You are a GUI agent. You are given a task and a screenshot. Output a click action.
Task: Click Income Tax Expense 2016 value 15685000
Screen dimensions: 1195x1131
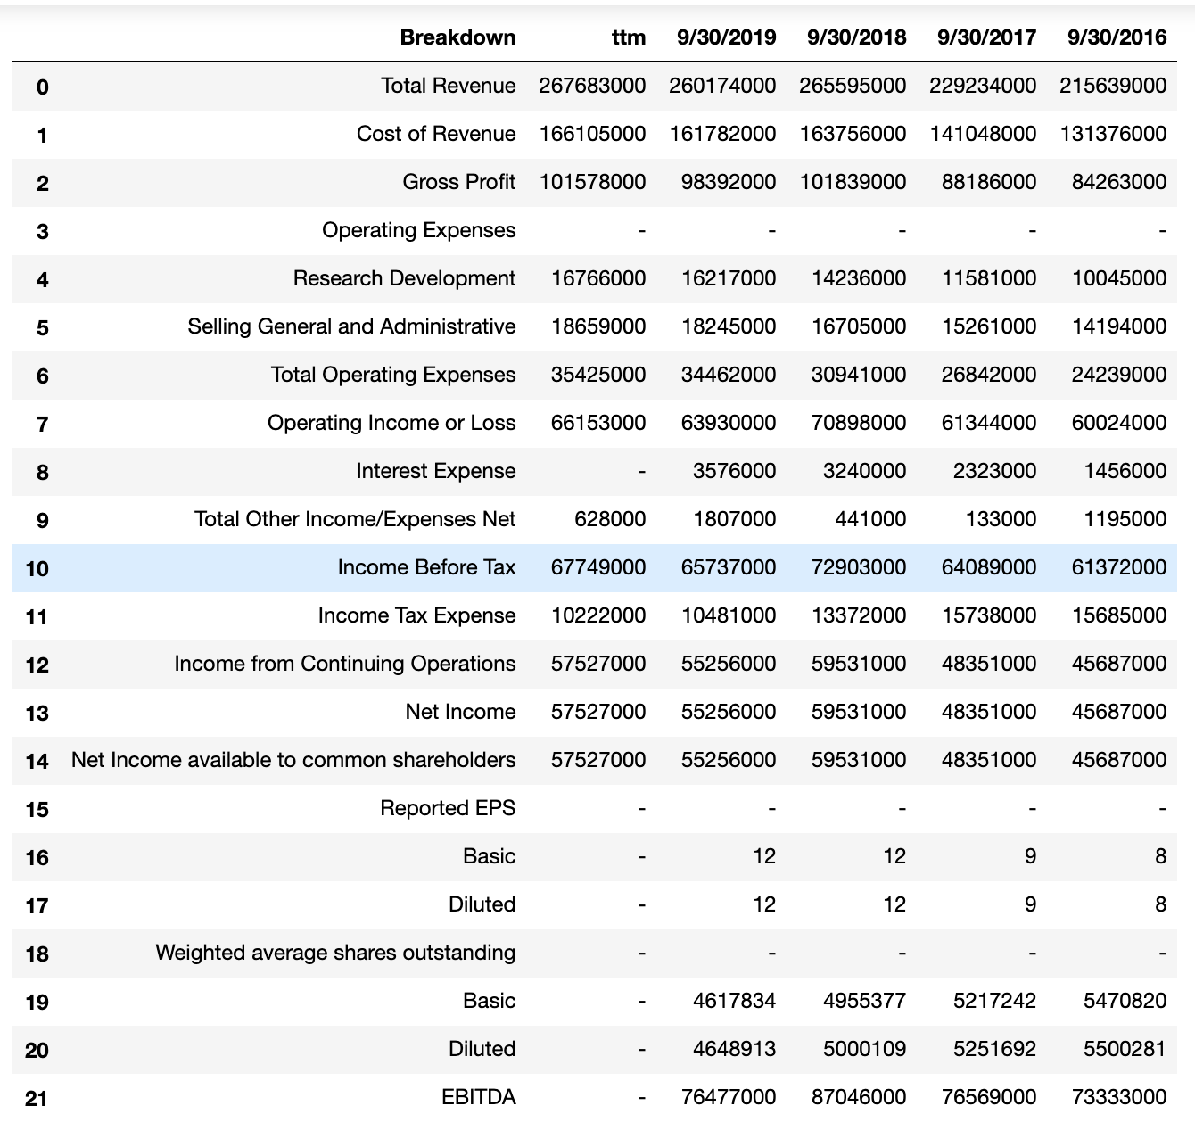tap(1119, 615)
